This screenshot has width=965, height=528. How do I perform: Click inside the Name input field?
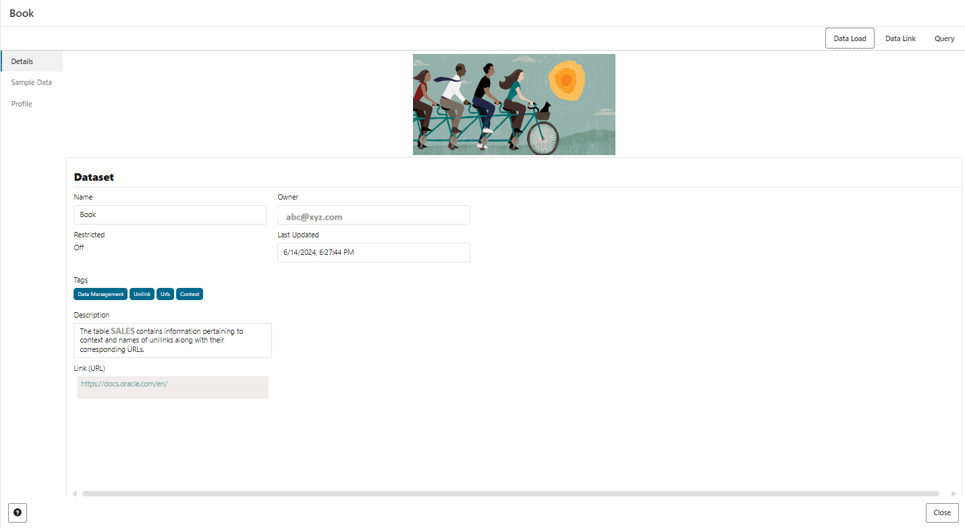coord(169,214)
